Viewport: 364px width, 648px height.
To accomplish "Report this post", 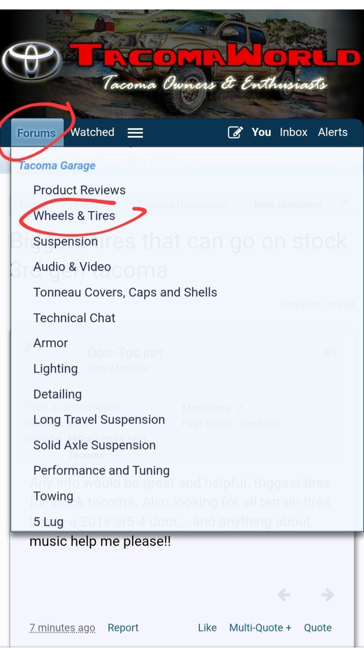I will coord(123,628).
